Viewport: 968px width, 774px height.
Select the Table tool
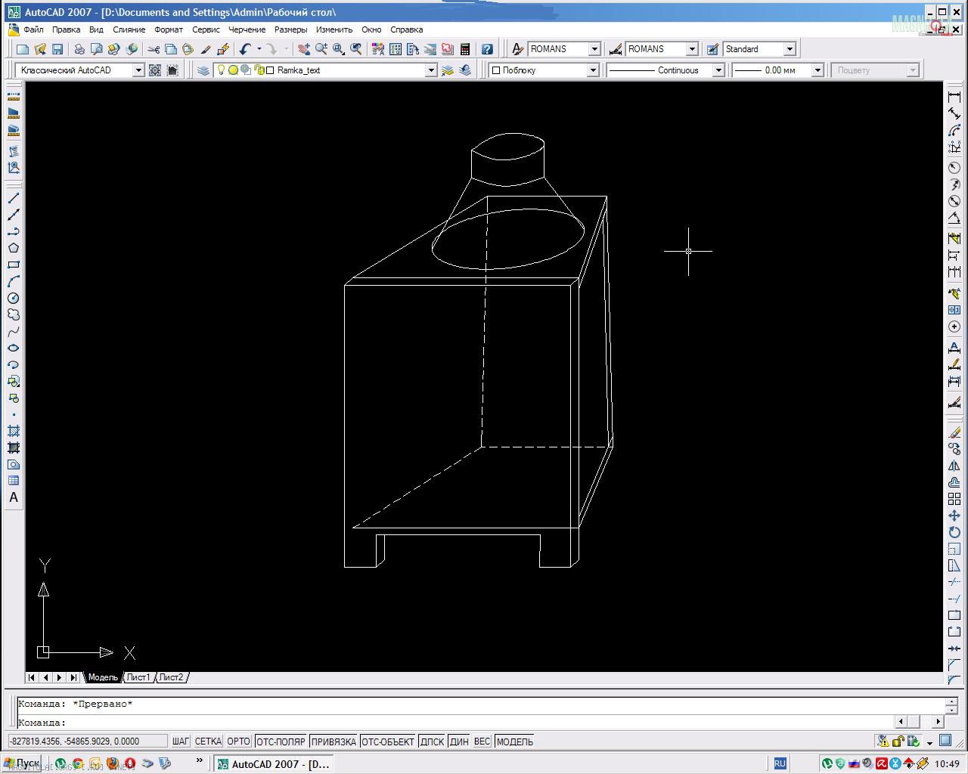click(14, 481)
